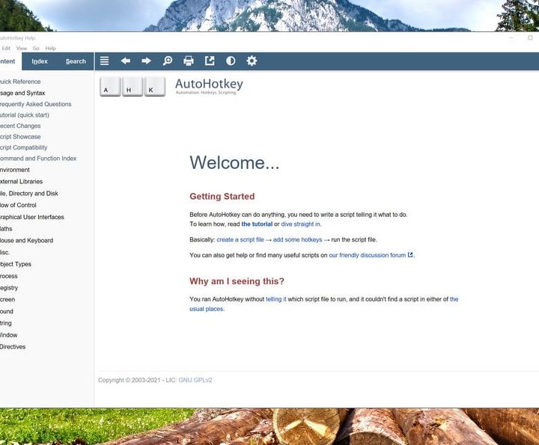
Task: Click 'Why am I seeing this?' heading
Action: coord(237,281)
